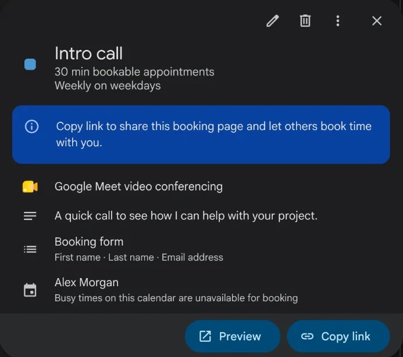Viewport: 403px width, 357px height.
Task: Click the Alex Morgan calendar icon
Action: tap(30, 290)
